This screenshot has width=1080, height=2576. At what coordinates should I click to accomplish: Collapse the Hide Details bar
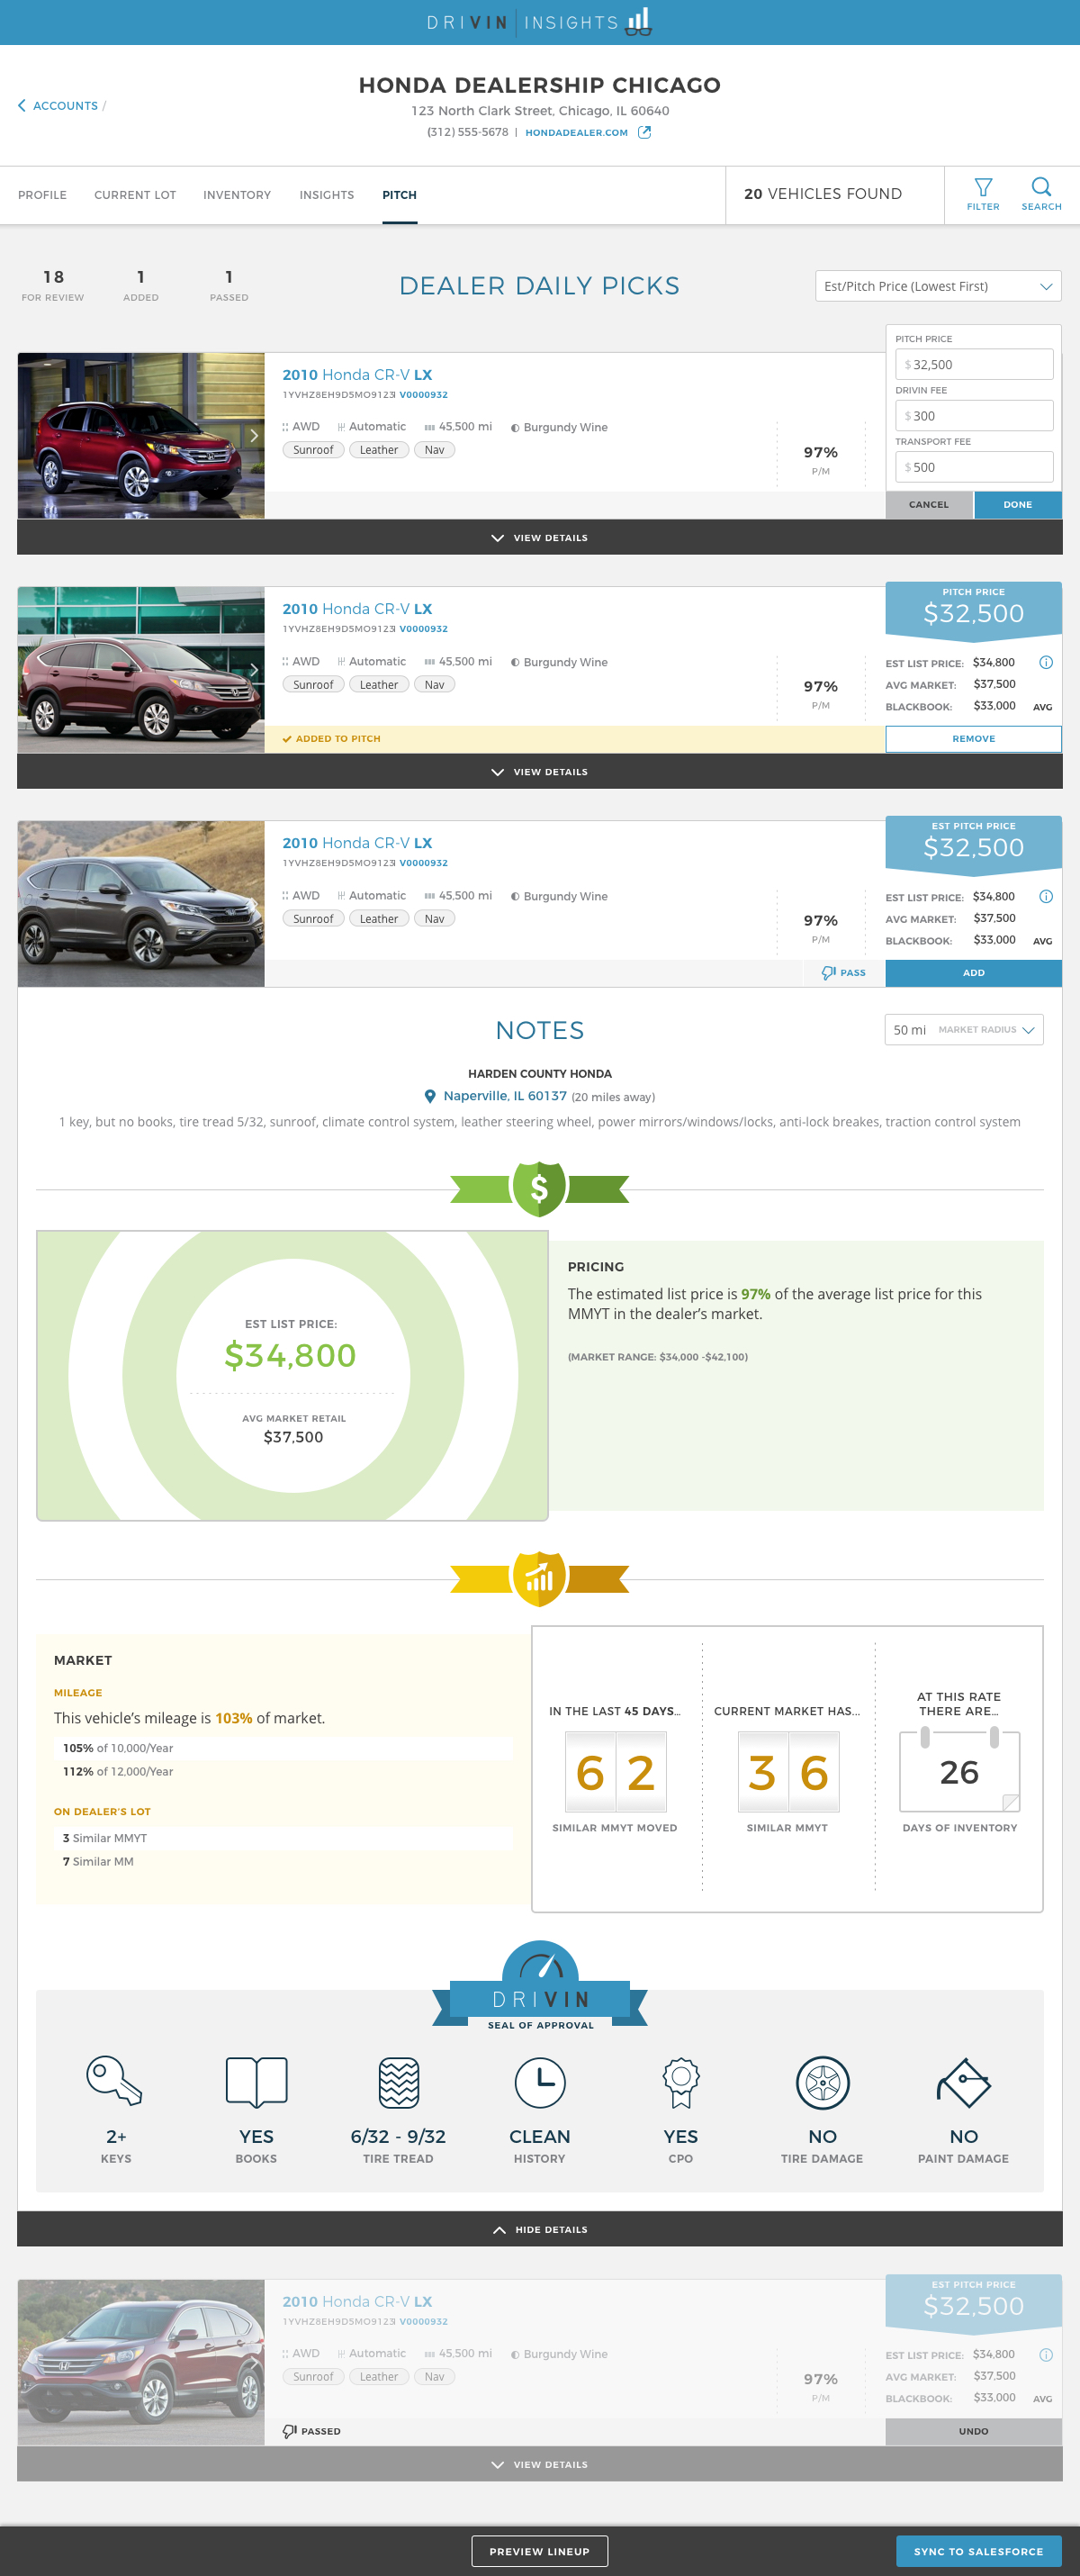click(x=540, y=2230)
